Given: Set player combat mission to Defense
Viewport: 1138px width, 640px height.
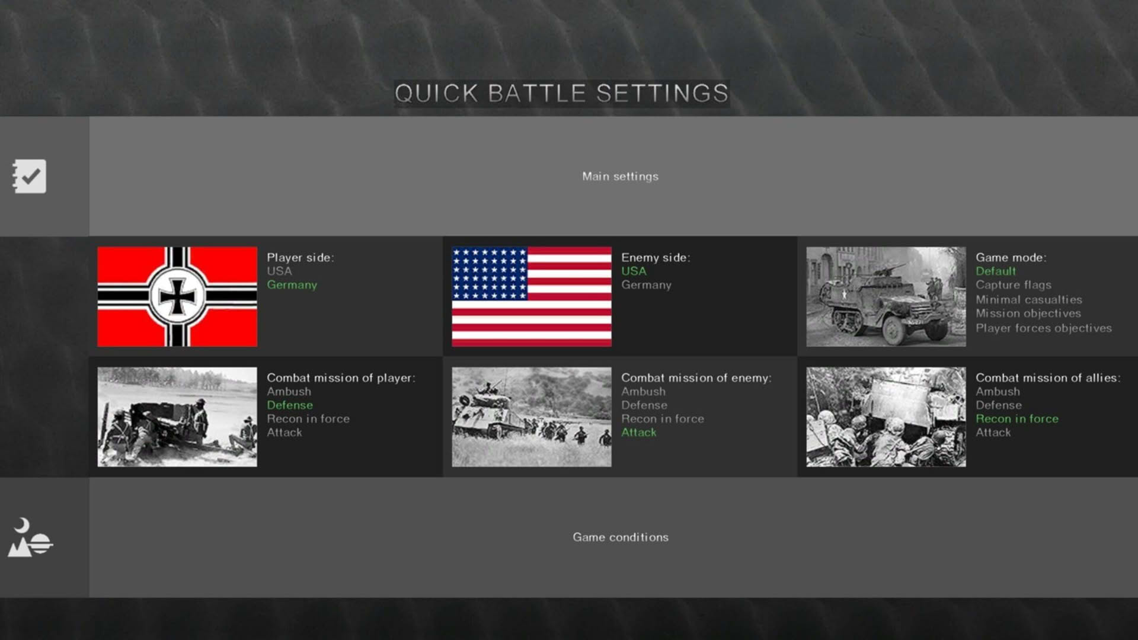Looking at the screenshot, I should click(290, 405).
